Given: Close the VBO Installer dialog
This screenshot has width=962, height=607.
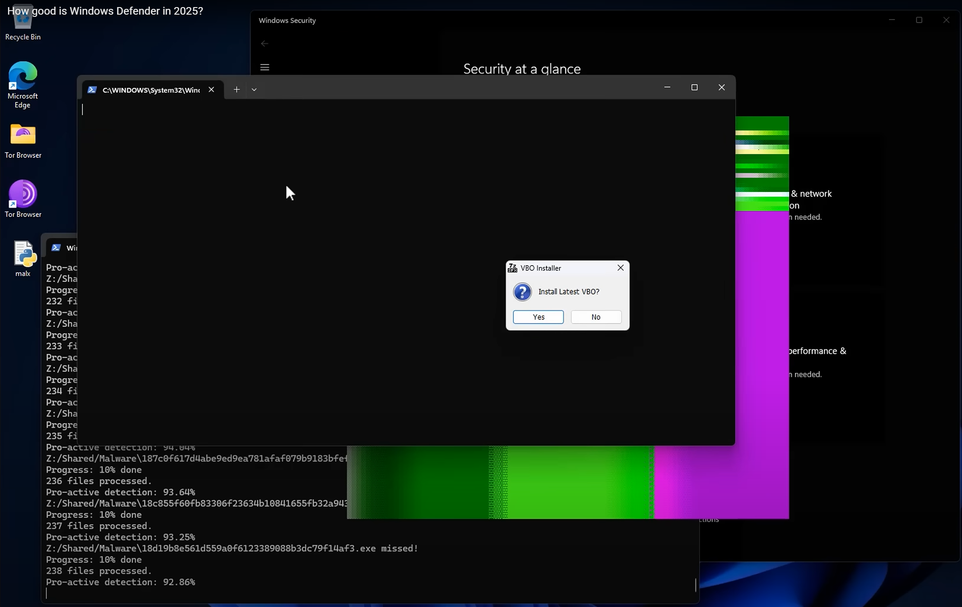Looking at the screenshot, I should point(620,268).
